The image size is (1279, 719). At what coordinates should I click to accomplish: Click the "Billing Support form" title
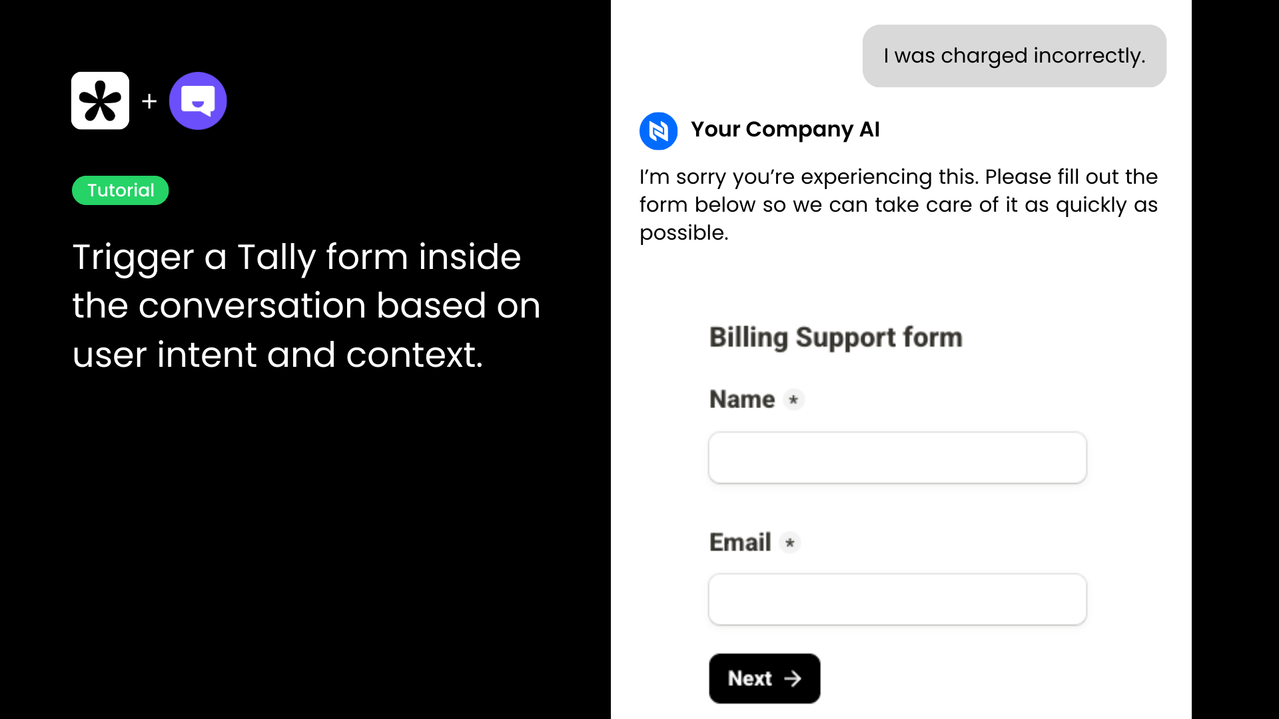point(835,338)
